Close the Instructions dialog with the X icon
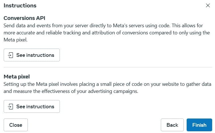This screenshot has width=215, height=133. pyautogui.click(x=208, y=5)
